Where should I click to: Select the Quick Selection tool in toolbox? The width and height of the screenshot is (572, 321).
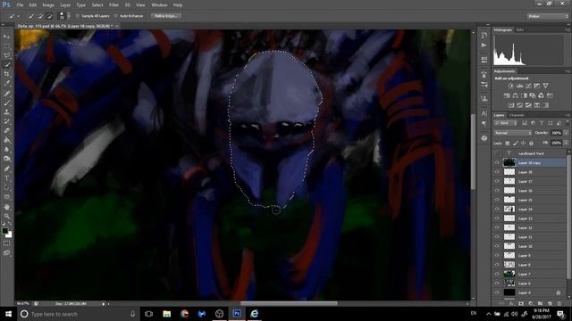pos(6,65)
